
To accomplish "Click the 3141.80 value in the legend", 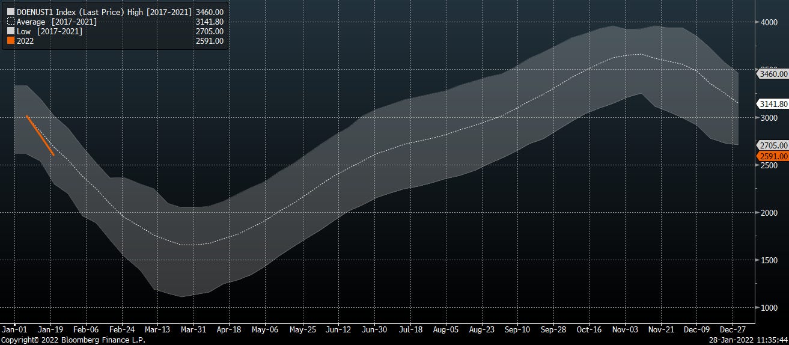I will 210,22.
